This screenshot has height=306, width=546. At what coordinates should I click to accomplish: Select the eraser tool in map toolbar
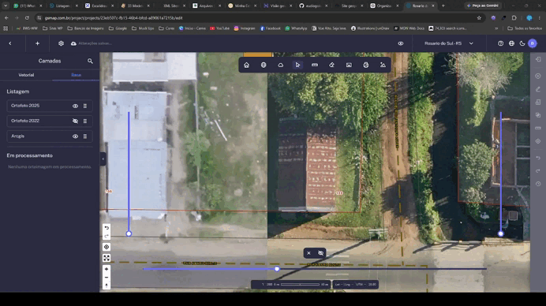pos(332,65)
